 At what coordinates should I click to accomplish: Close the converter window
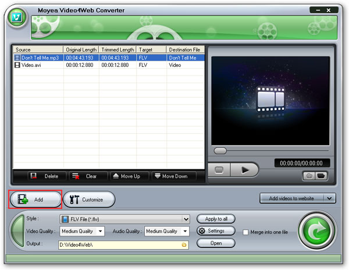(329, 10)
